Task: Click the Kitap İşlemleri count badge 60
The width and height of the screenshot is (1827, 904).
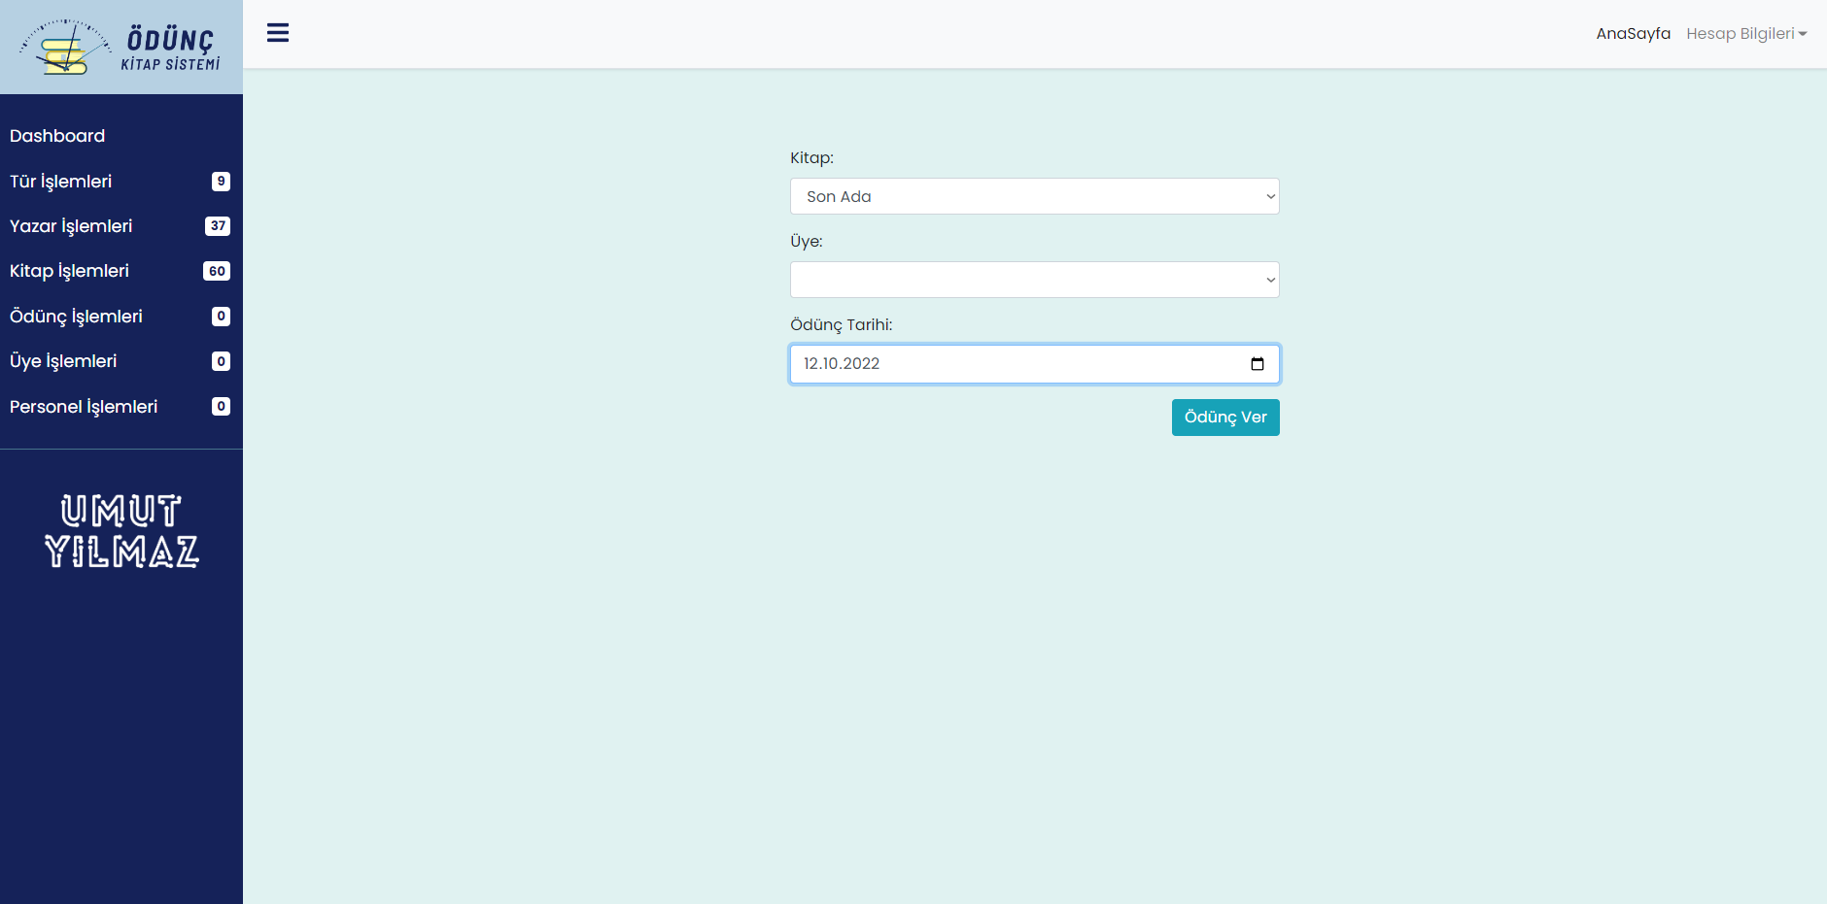Action: pyautogui.click(x=217, y=272)
